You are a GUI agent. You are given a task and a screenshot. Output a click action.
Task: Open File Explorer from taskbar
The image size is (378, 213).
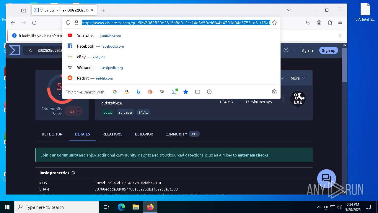136,207
